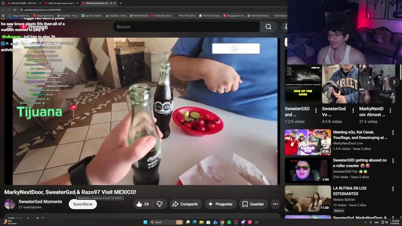
Task: Open the 'App Store / Streaml...' bookmark
Action: point(92,15)
